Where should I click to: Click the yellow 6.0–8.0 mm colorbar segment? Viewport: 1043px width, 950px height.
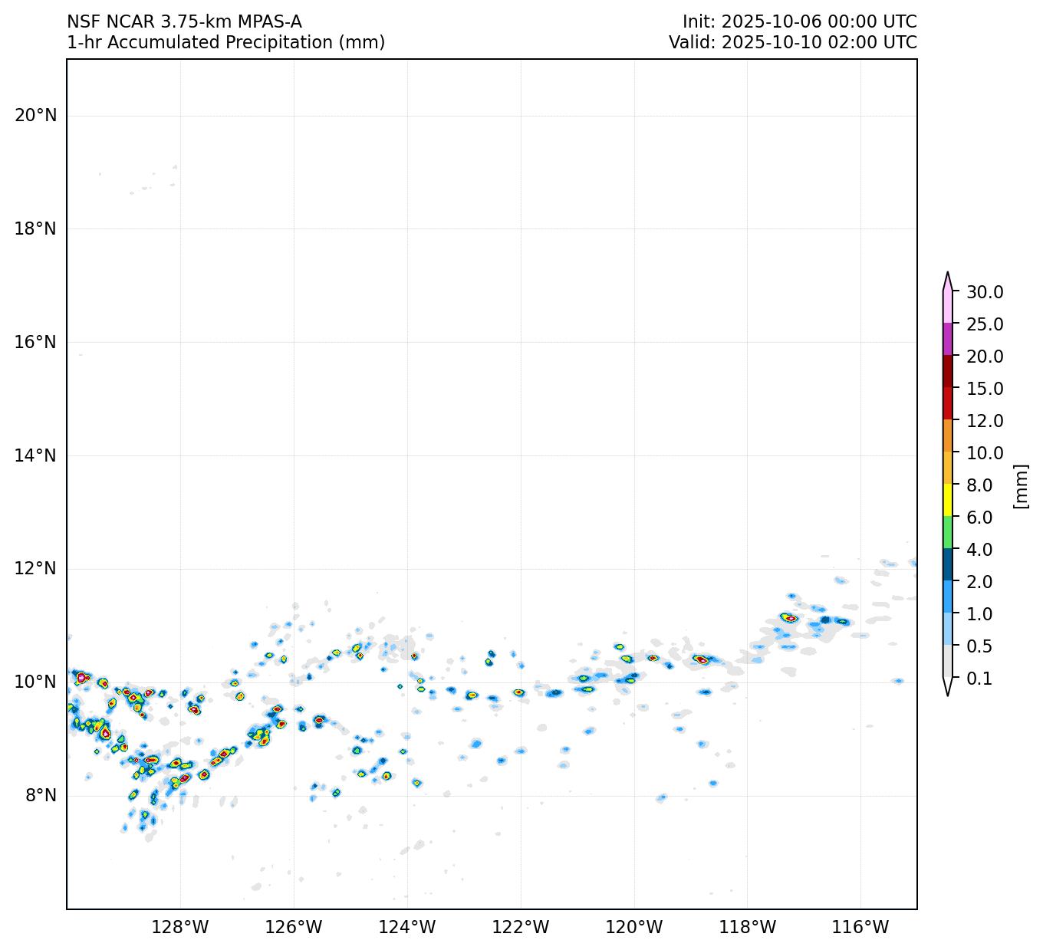pos(948,500)
